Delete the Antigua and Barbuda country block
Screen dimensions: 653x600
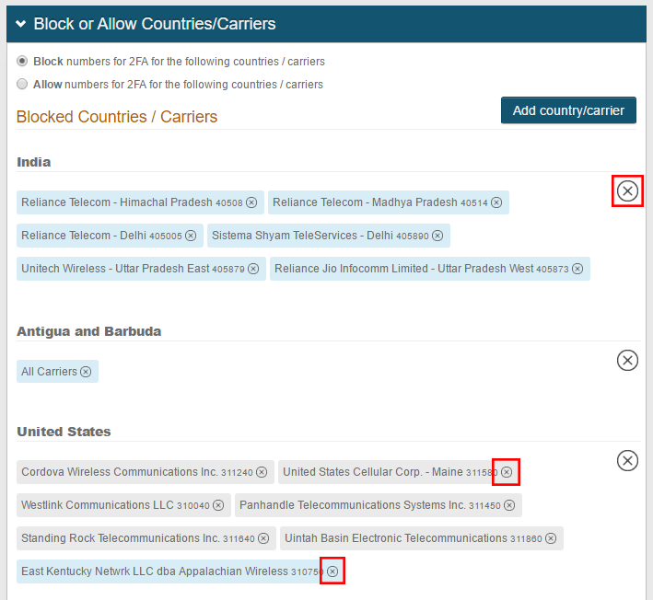pyautogui.click(x=627, y=360)
